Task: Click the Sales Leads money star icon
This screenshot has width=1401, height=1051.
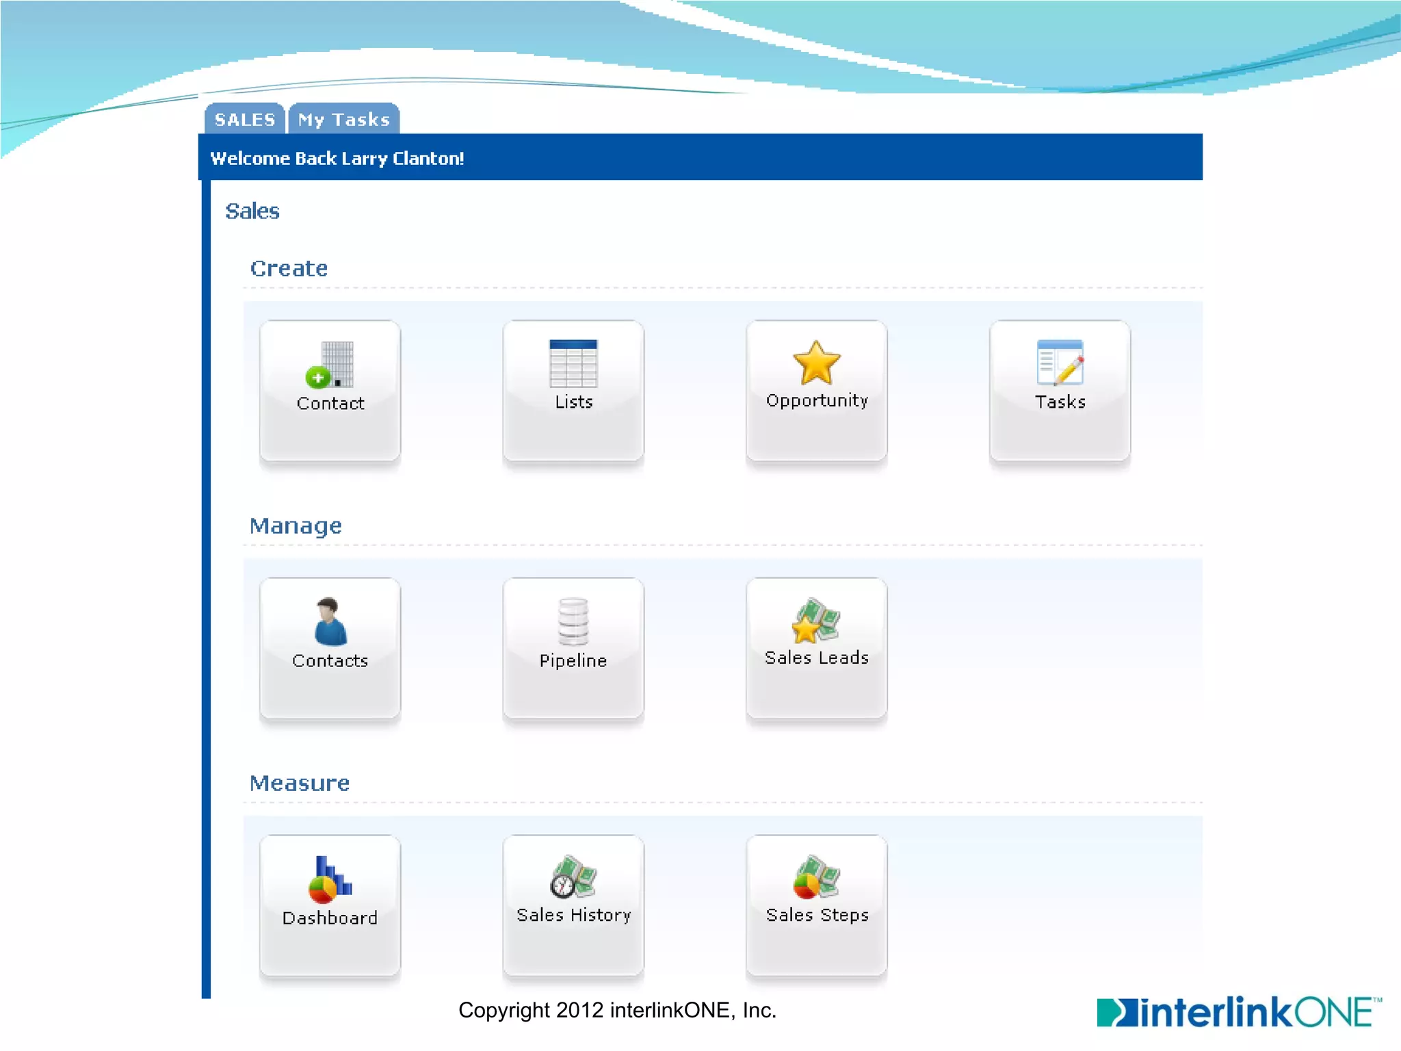Action: coord(816,620)
